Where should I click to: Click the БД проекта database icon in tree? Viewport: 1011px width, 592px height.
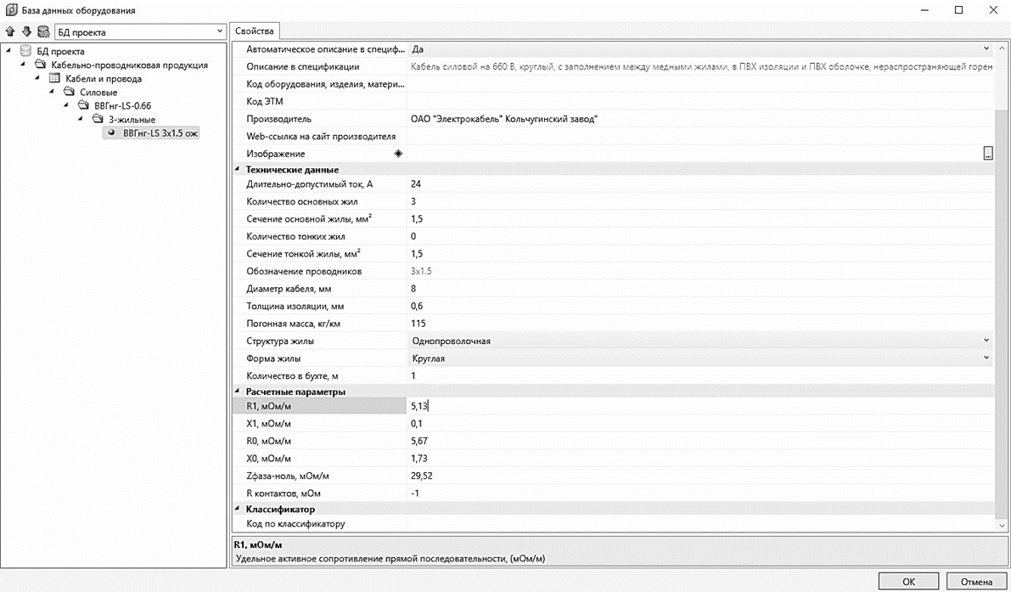25,52
